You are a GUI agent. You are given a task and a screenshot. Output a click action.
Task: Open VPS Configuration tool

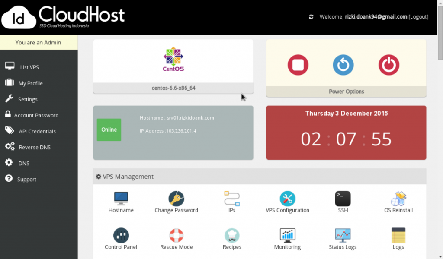287,199
